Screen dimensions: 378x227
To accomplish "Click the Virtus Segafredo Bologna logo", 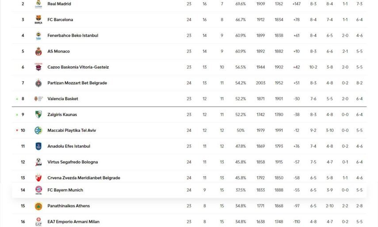I will pyautogui.click(x=38, y=162).
